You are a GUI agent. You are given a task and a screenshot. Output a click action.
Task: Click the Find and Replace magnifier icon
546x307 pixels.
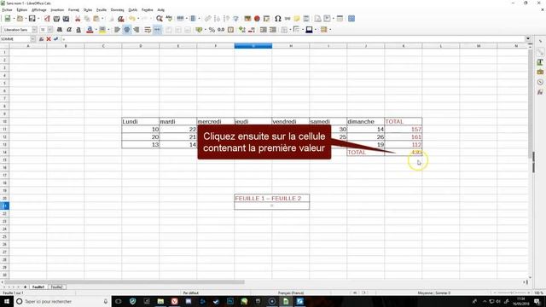click(x=160, y=19)
